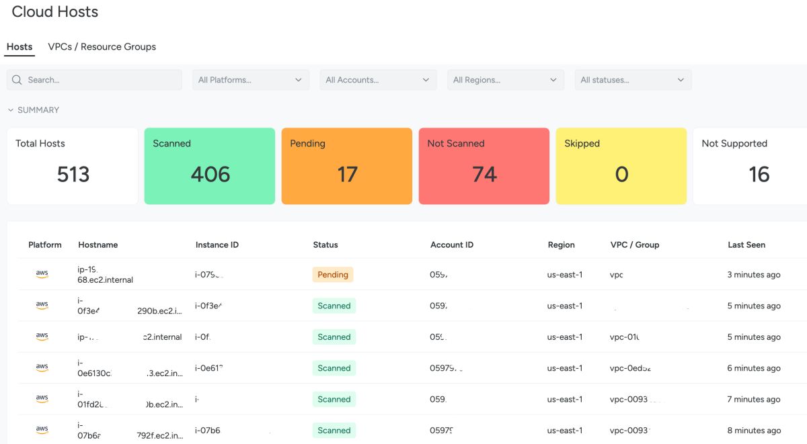807x444 pixels.
Task: Click the '6 minutes ago' last seen cell
Action: [754, 368]
